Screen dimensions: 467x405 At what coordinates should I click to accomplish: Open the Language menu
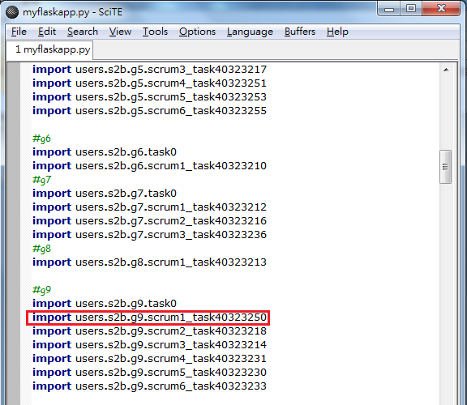250,32
